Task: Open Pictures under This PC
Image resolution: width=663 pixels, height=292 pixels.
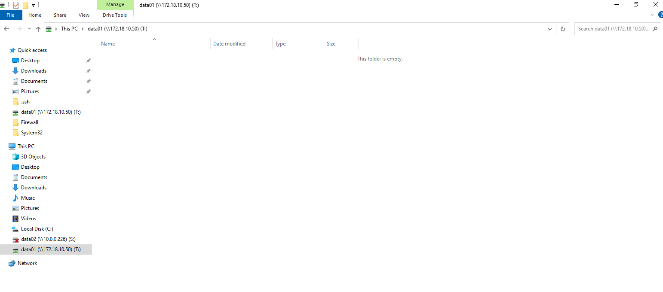Action: click(x=30, y=208)
